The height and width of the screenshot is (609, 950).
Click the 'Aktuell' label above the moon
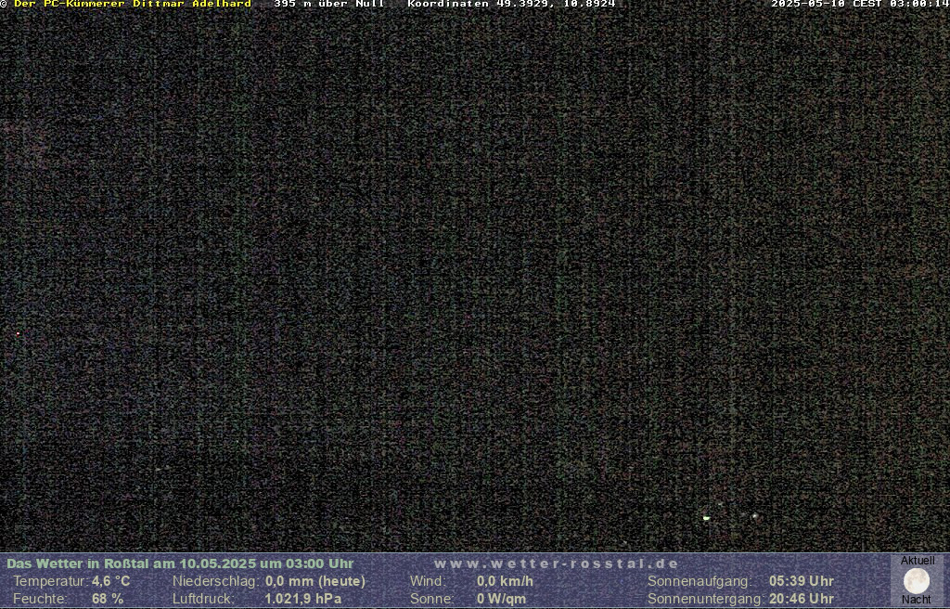[x=918, y=561]
